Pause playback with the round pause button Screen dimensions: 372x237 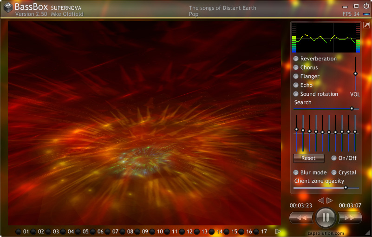click(x=326, y=217)
